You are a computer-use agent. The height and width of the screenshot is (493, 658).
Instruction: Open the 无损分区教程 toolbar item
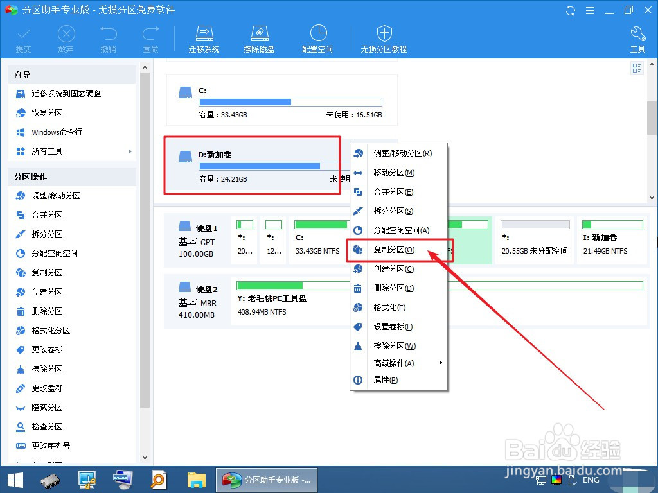[384, 39]
